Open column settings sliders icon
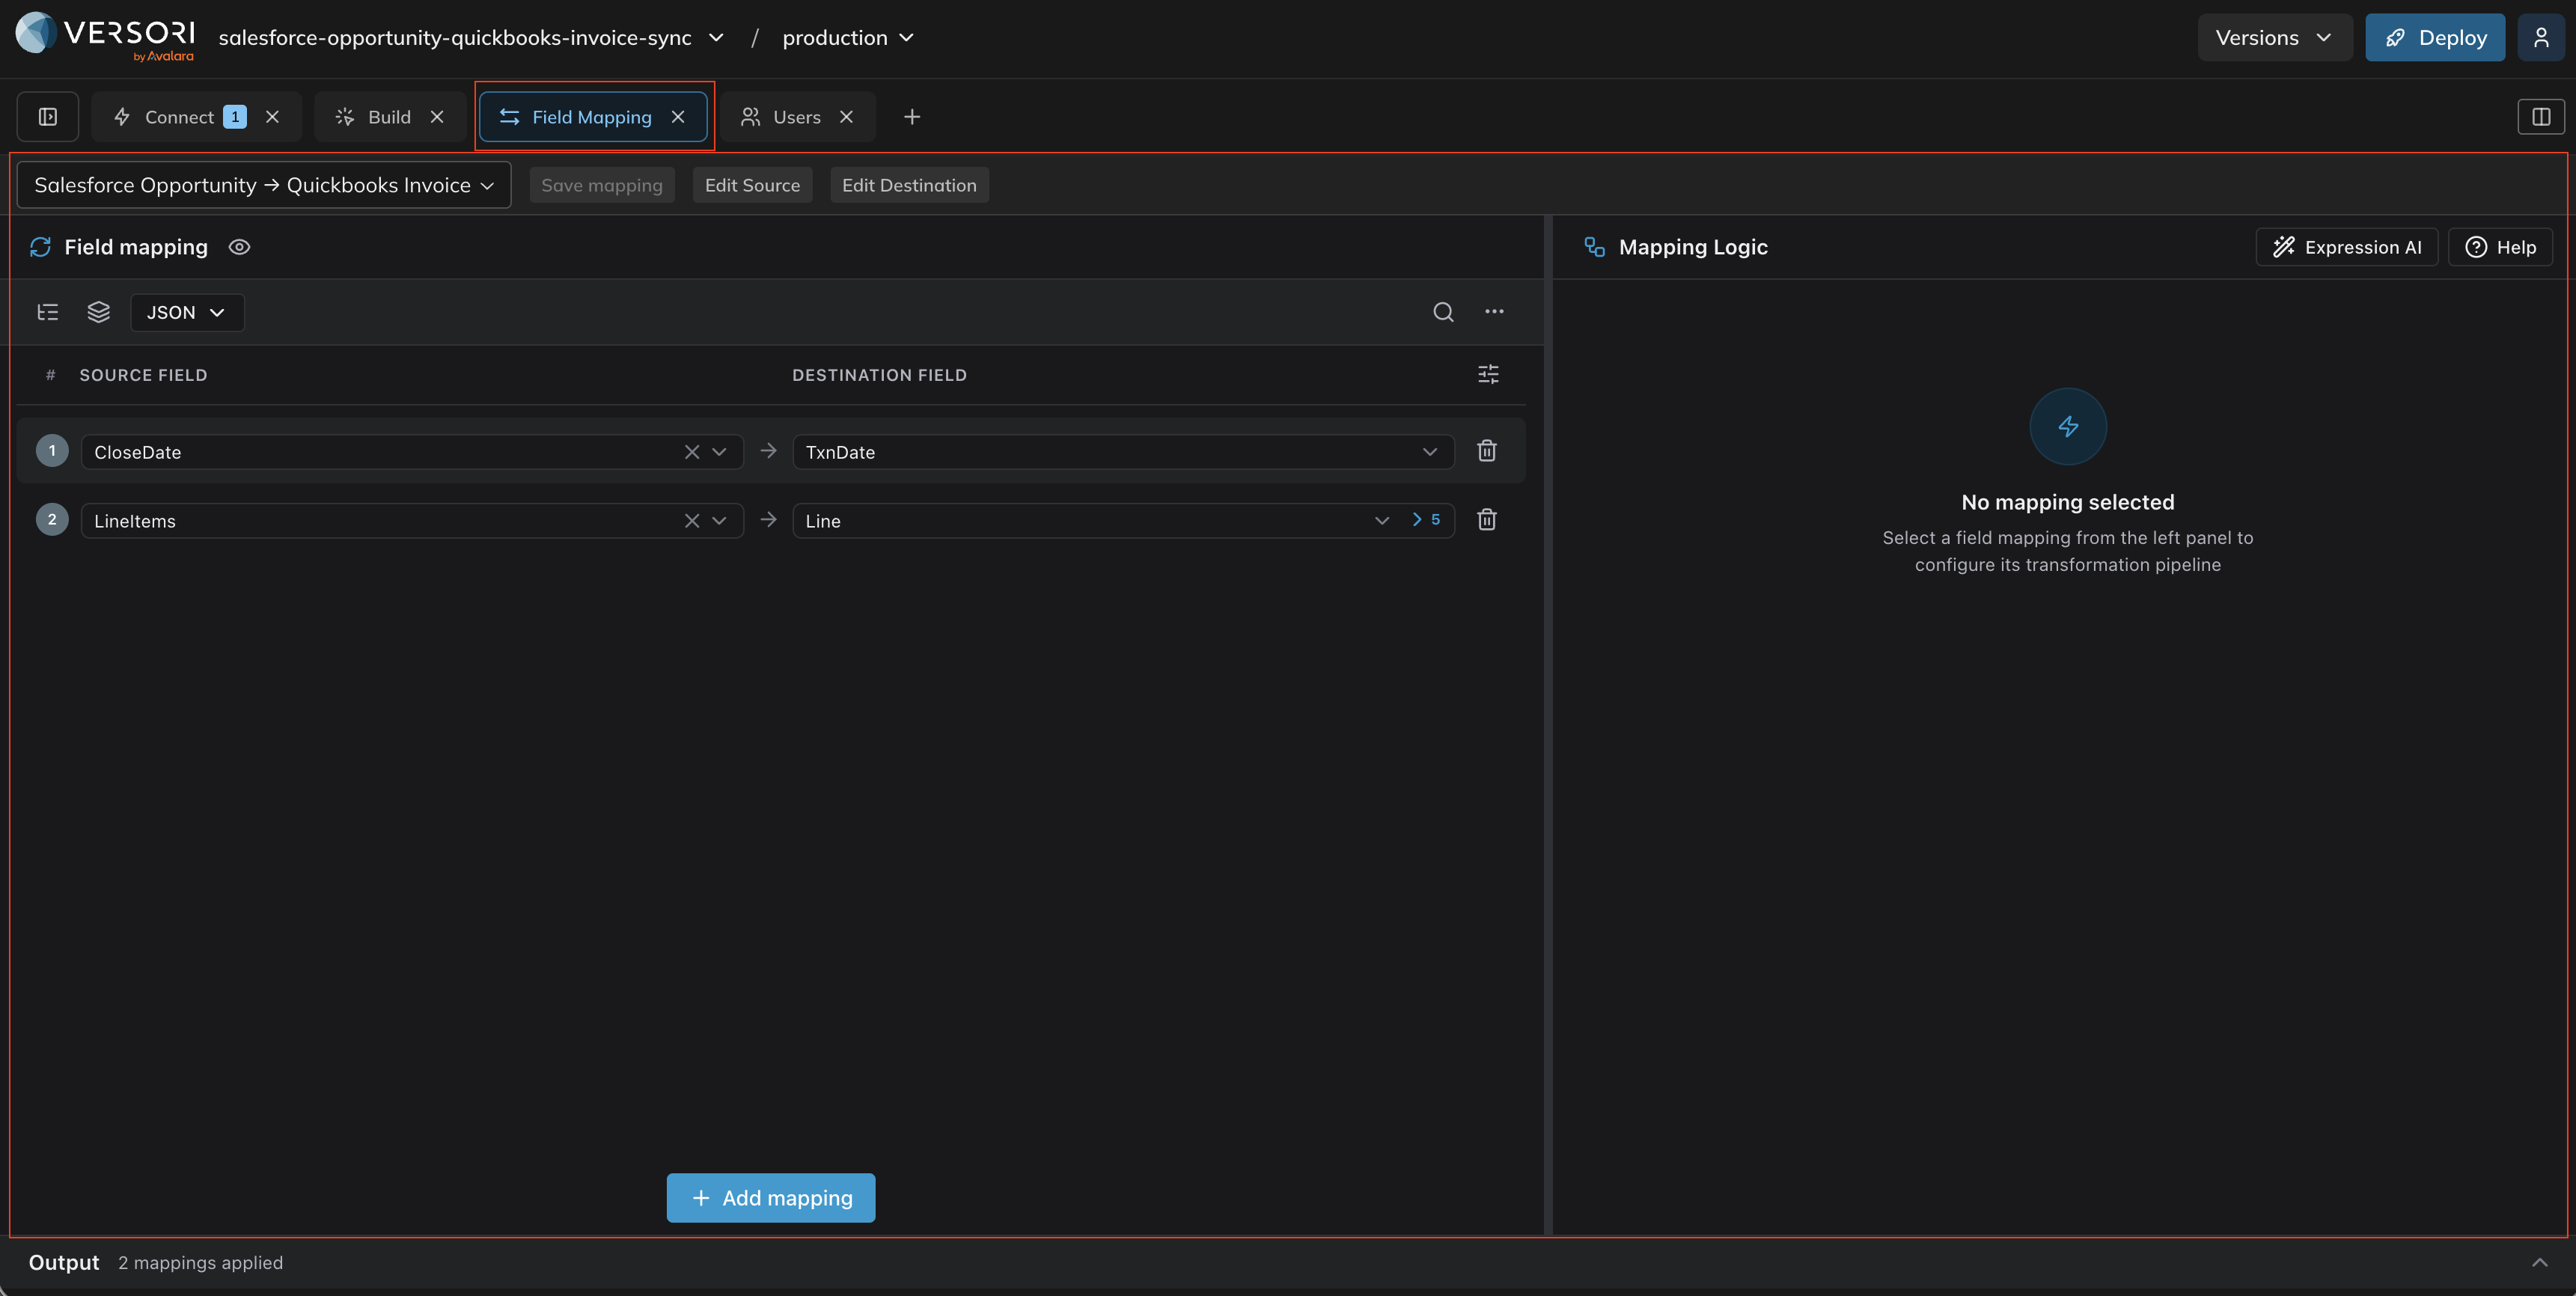 pyautogui.click(x=1488, y=374)
